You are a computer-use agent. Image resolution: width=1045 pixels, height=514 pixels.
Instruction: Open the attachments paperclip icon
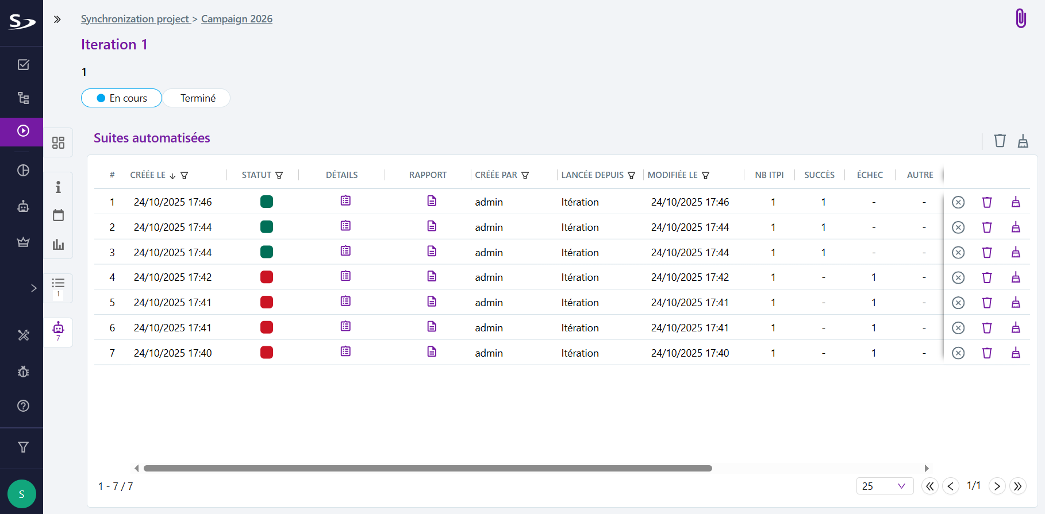pyautogui.click(x=1020, y=18)
